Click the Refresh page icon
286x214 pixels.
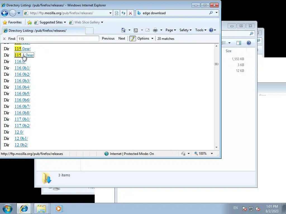click(x=123, y=13)
